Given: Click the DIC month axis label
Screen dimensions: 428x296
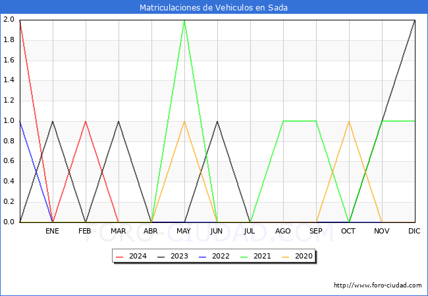Looking at the screenshot, I should click(414, 231).
